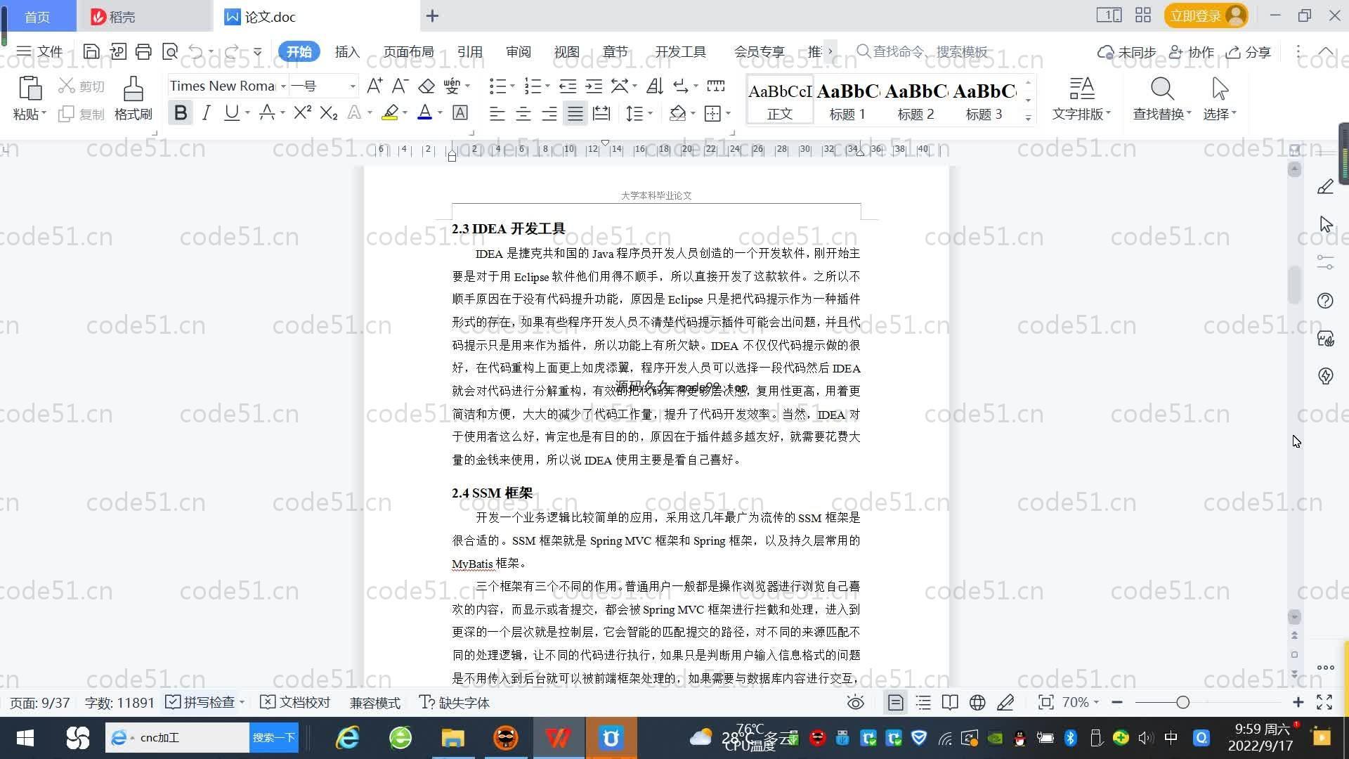
Task: Toggle spell check in status bar
Action: pos(202,702)
